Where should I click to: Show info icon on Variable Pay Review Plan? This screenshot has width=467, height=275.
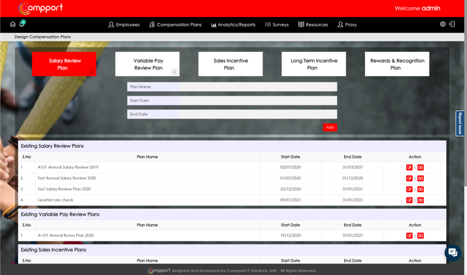tap(175, 72)
